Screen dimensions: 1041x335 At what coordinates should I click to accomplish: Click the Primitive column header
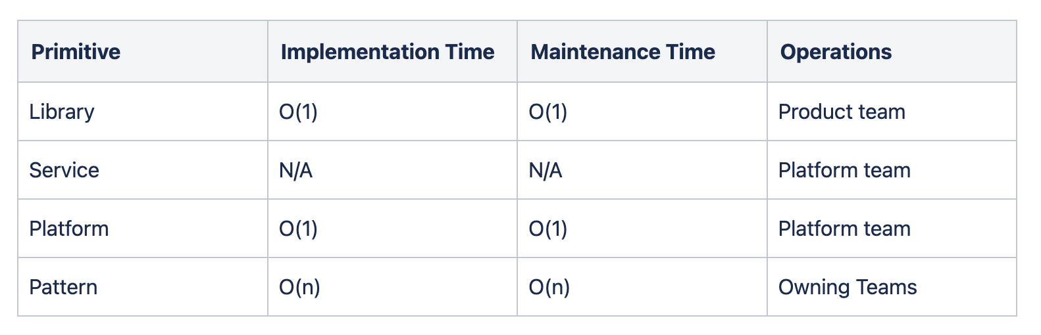(x=76, y=52)
